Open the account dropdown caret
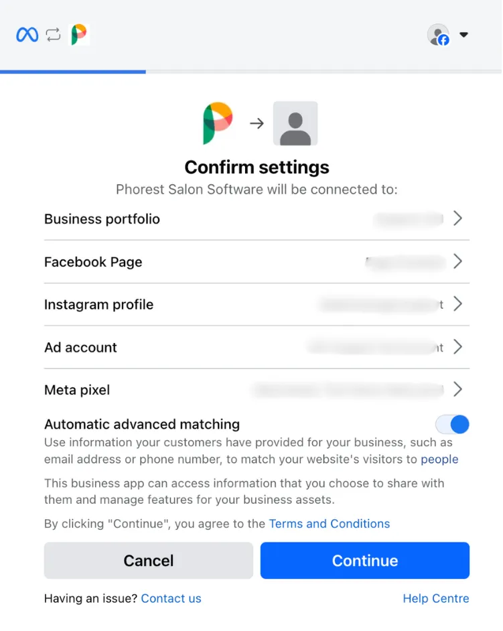Screen dimensions: 503x631 pyautogui.click(x=463, y=35)
